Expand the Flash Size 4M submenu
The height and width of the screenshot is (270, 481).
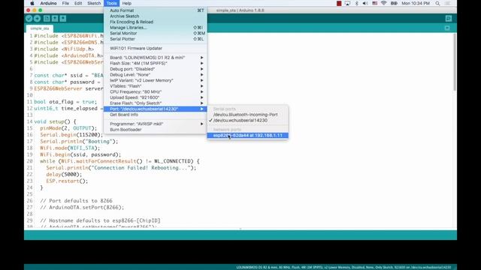(156, 63)
